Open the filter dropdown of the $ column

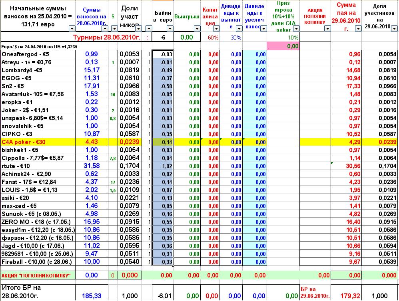pyautogui.click(x=114, y=28)
